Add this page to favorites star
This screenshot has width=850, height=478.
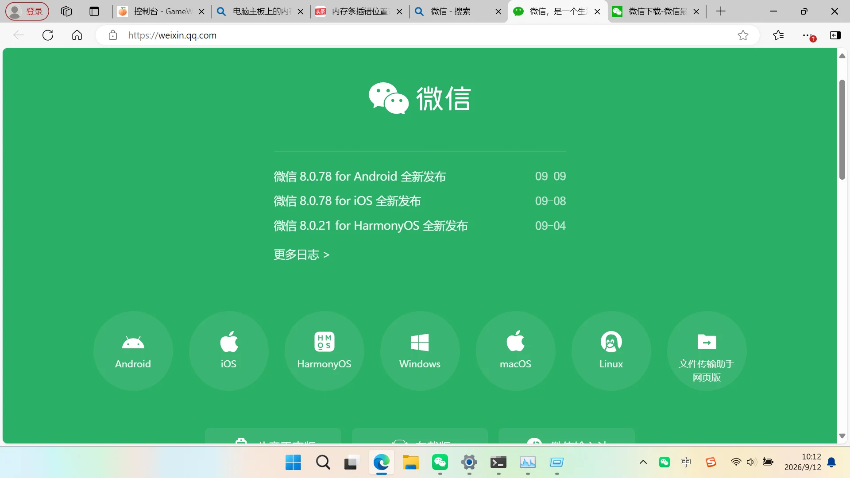pos(743,35)
